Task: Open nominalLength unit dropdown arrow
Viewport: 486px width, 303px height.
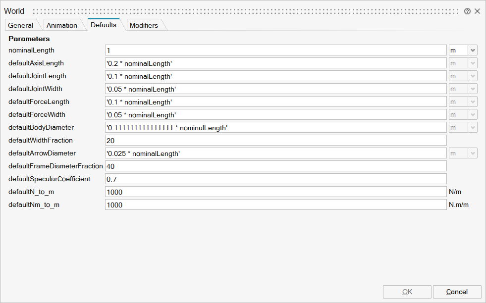Action: pyautogui.click(x=473, y=50)
